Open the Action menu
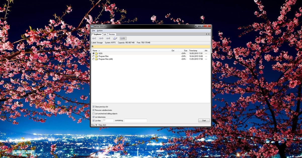Screen dimensions: 302x158 click(100, 30)
